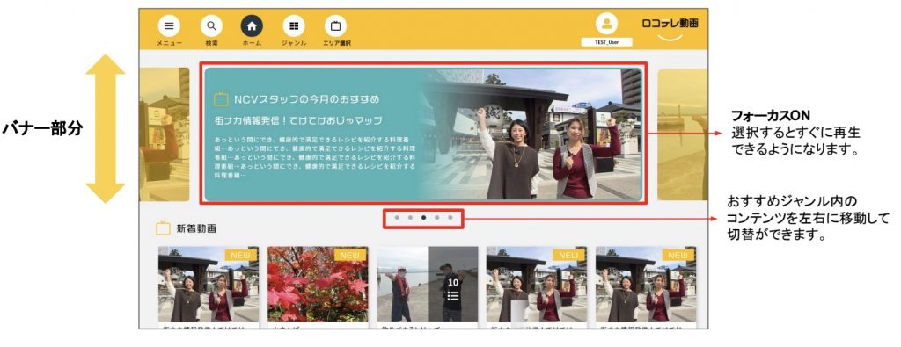This screenshot has height=347, width=901.
Task: Click the banner title 街ナカ情報発信！てけてけおじゃマップ
Action: point(297,121)
